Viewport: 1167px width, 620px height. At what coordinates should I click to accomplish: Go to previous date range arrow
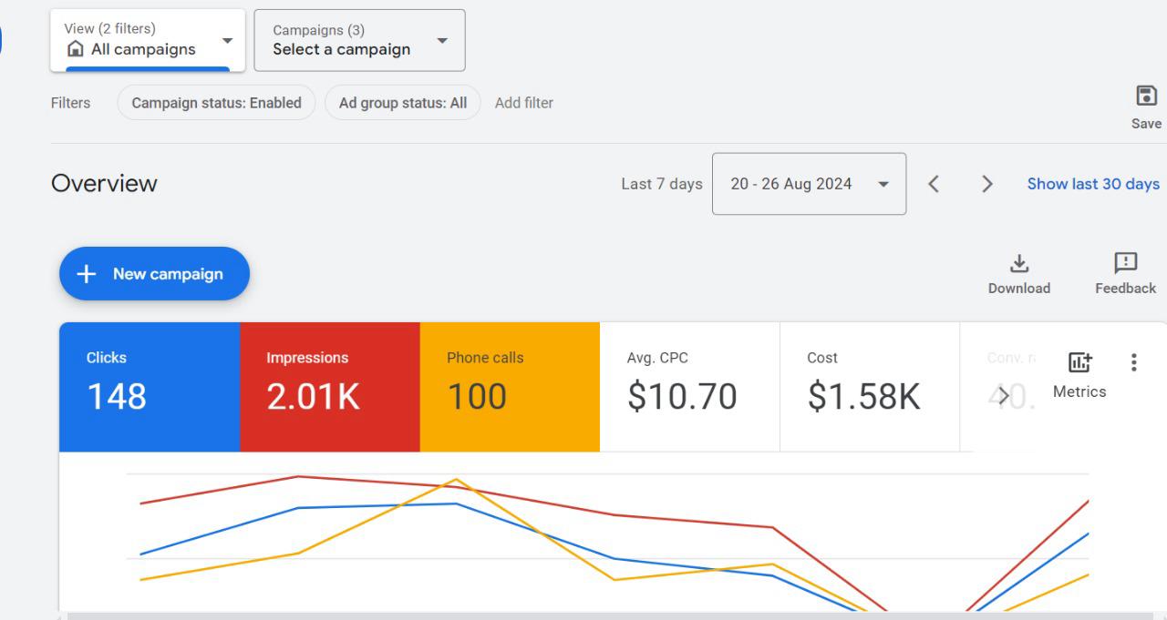pyautogui.click(x=934, y=184)
